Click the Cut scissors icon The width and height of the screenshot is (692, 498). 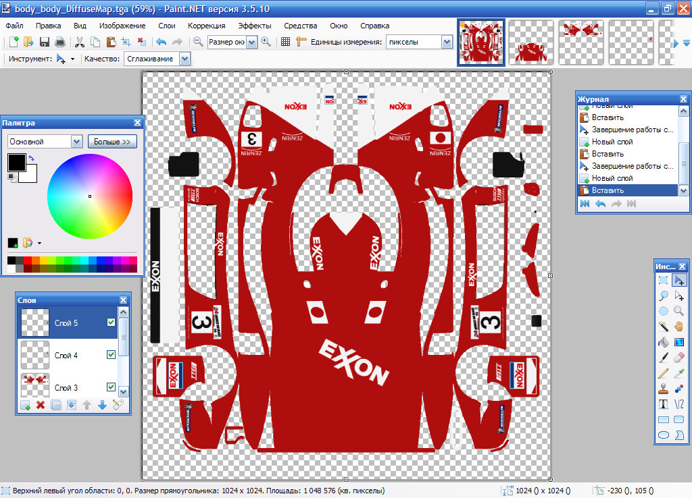80,42
